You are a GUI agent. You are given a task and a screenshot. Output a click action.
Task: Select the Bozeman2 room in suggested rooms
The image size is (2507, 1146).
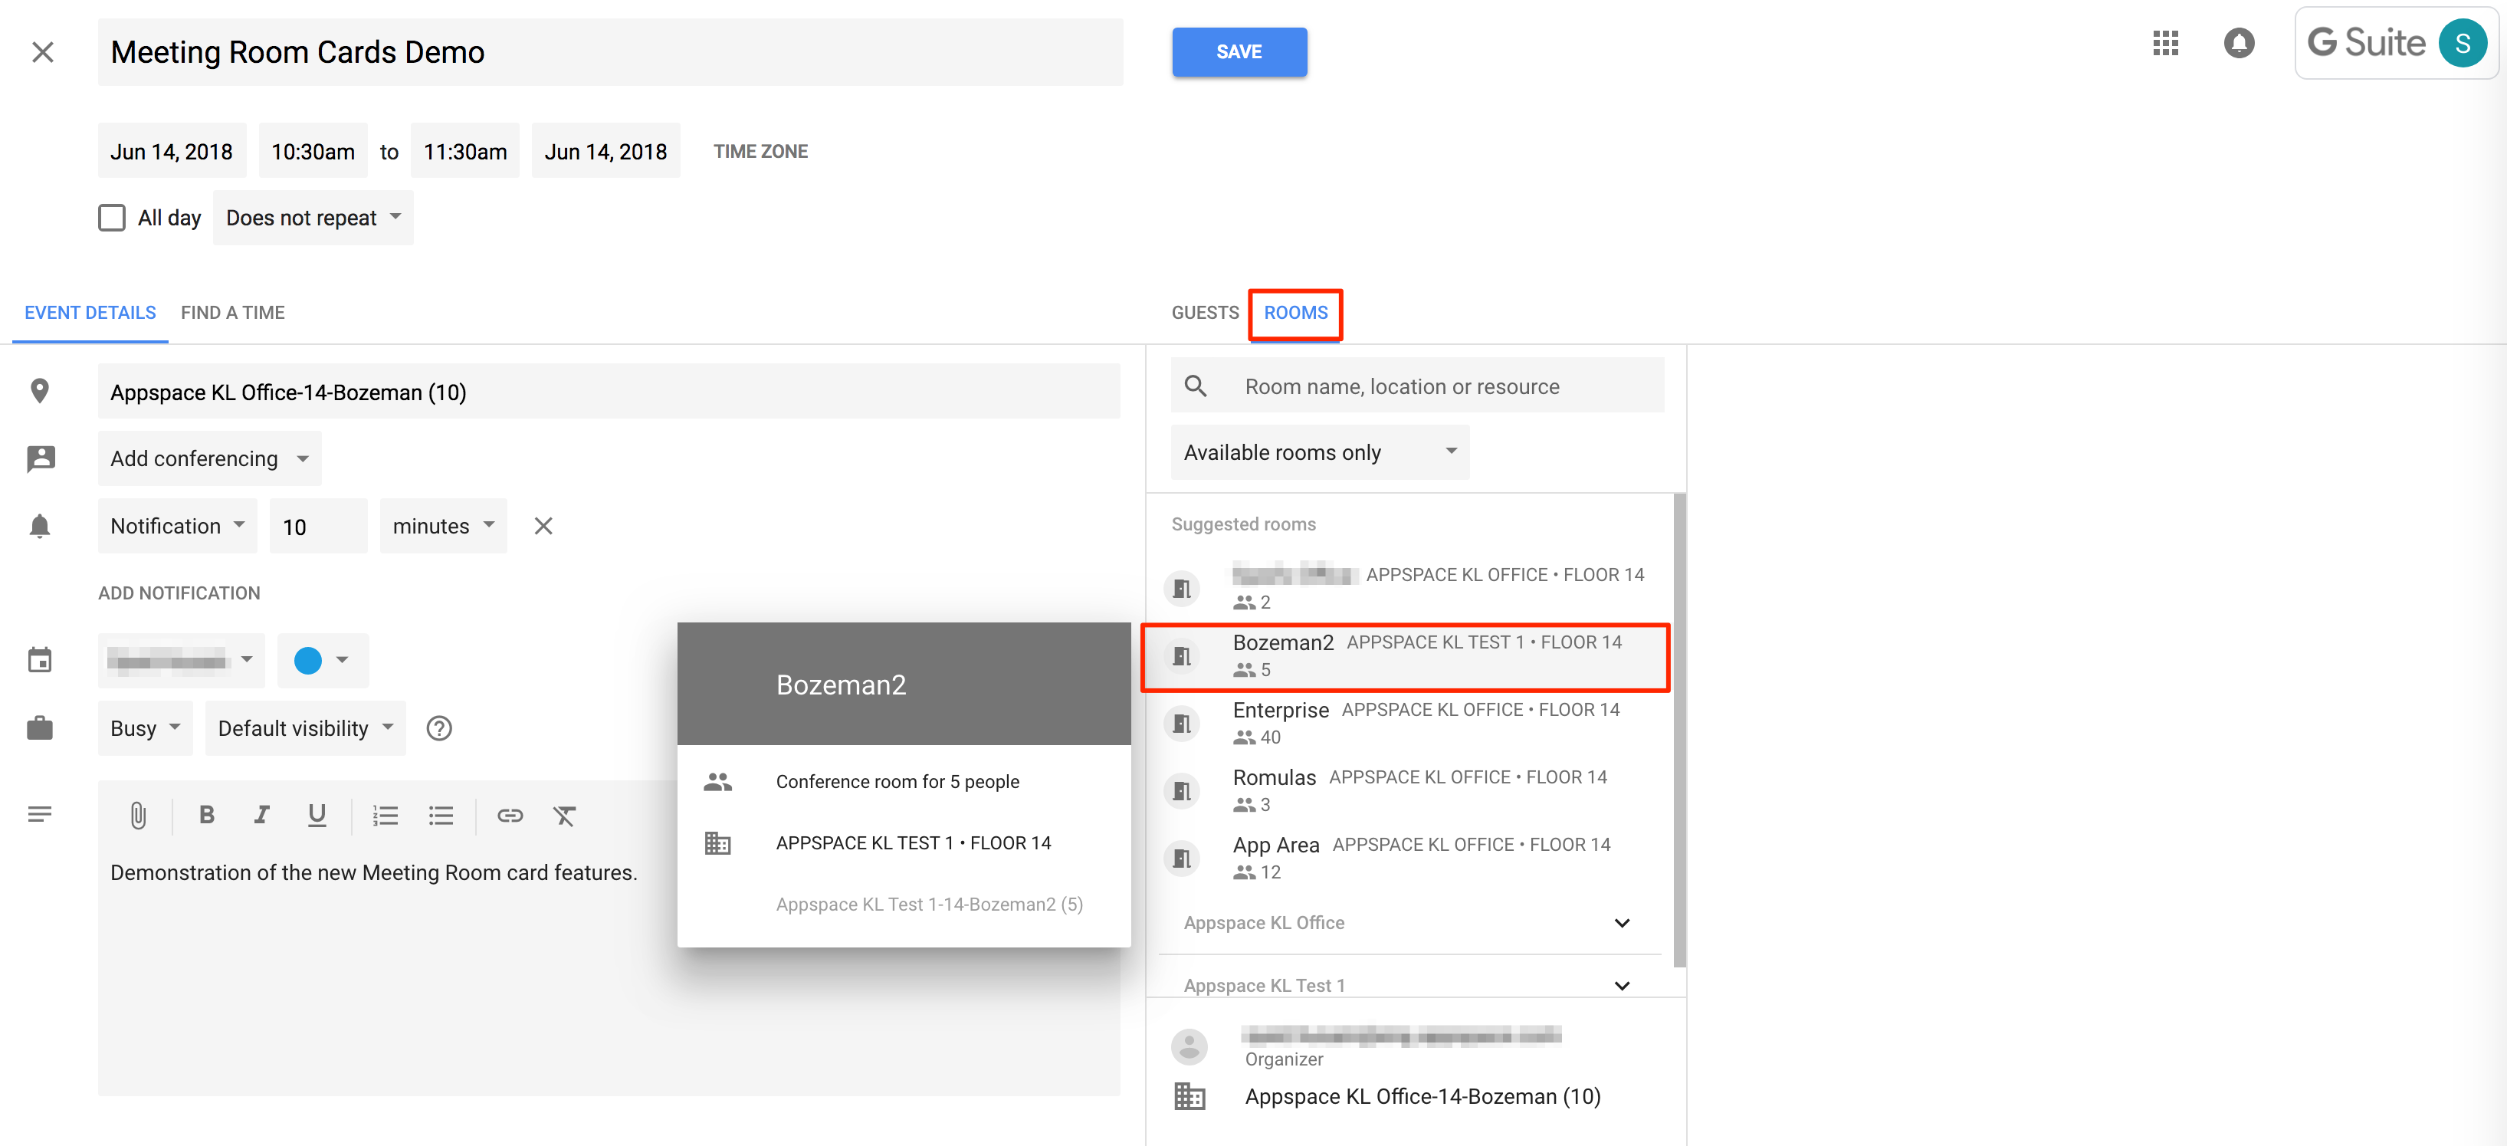1406,656
